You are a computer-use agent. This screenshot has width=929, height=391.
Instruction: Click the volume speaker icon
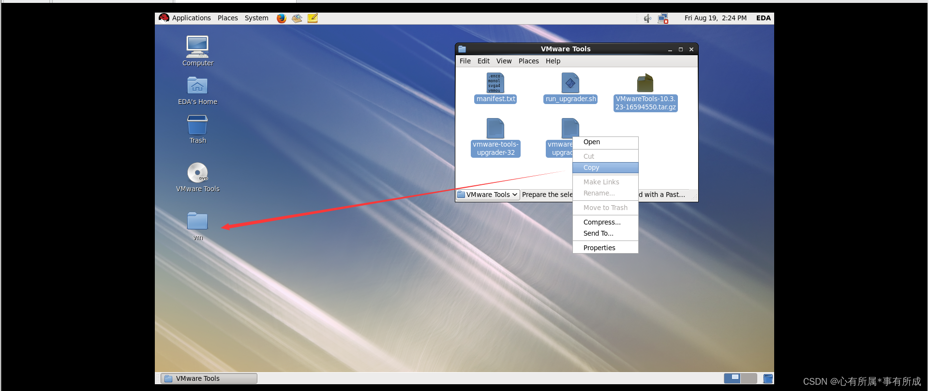[x=647, y=18]
